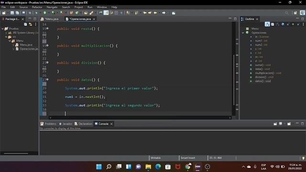Select datos() in the Outline
Screen dimensions: 306x172
click(x=262, y=81)
